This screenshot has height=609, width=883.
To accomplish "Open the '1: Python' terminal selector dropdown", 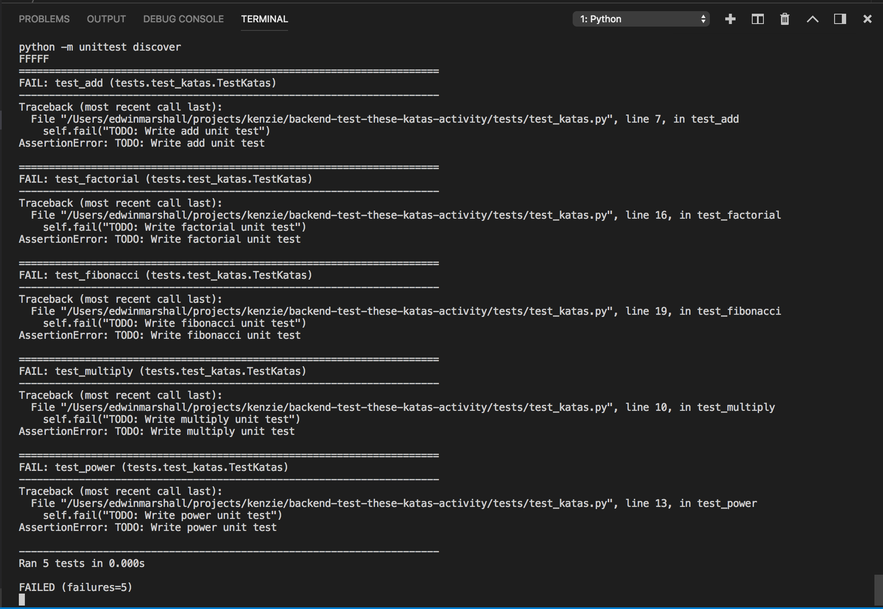I will click(x=641, y=19).
